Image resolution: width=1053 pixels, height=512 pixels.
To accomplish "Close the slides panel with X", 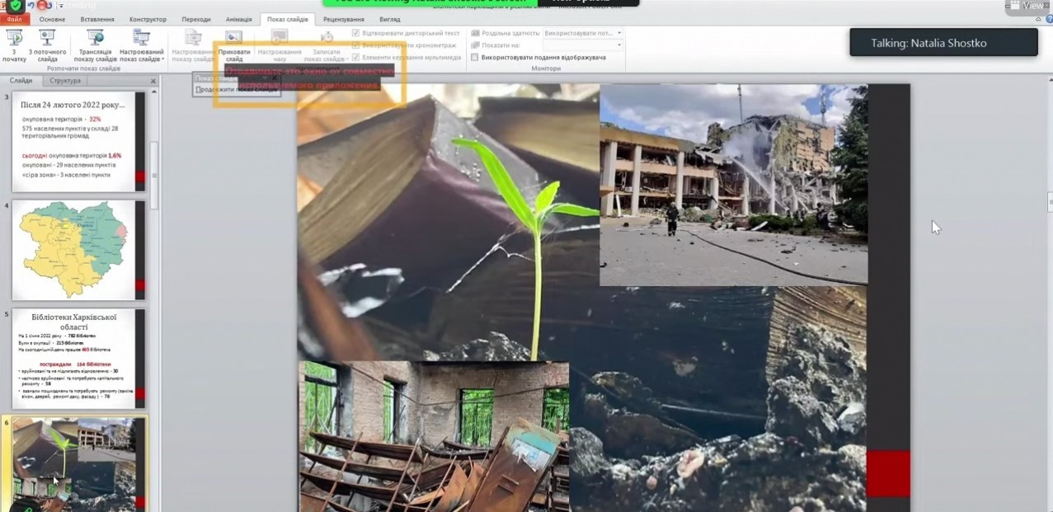I will (x=153, y=81).
